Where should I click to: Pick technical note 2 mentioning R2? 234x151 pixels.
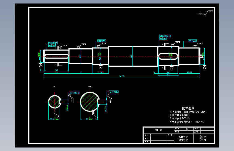180,115
